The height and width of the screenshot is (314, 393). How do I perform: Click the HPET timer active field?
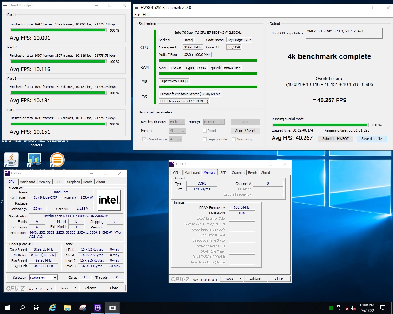(x=184, y=101)
